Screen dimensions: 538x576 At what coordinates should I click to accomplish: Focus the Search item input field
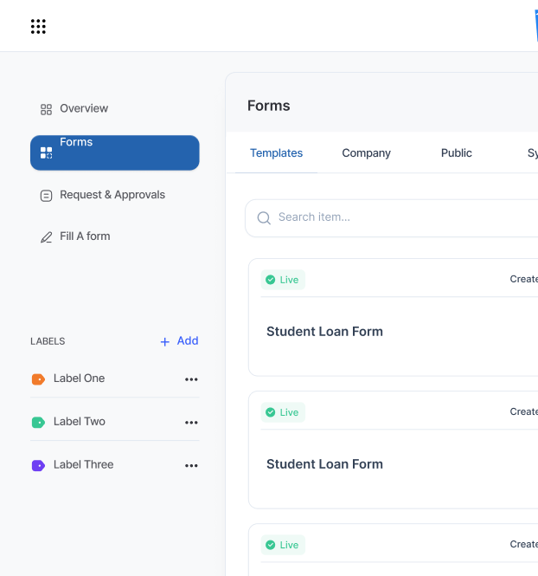click(x=398, y=218)
